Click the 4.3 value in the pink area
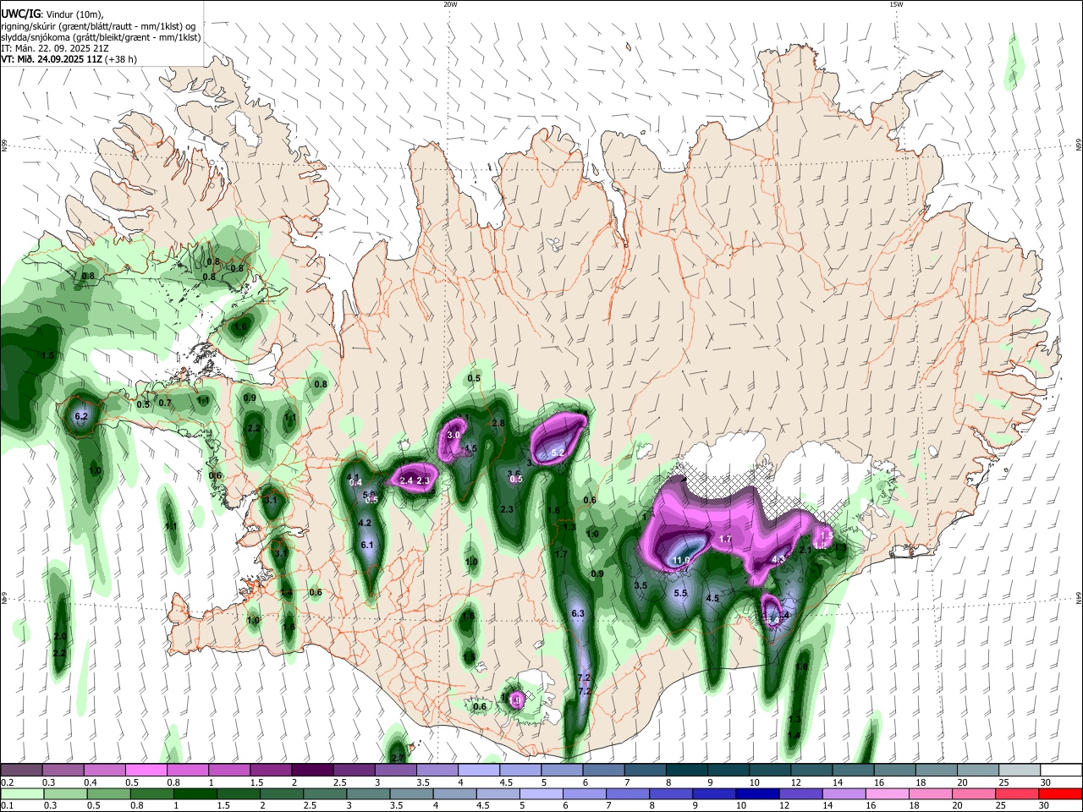The image size is (1083, 812). 778,560
